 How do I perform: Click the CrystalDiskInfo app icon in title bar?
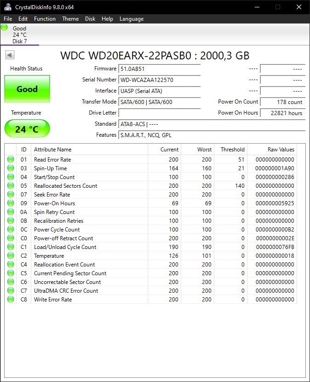8,7
